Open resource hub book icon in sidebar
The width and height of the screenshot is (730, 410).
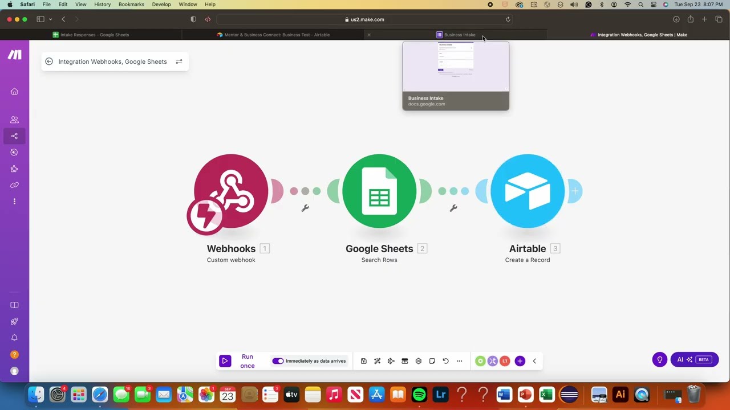14,305
